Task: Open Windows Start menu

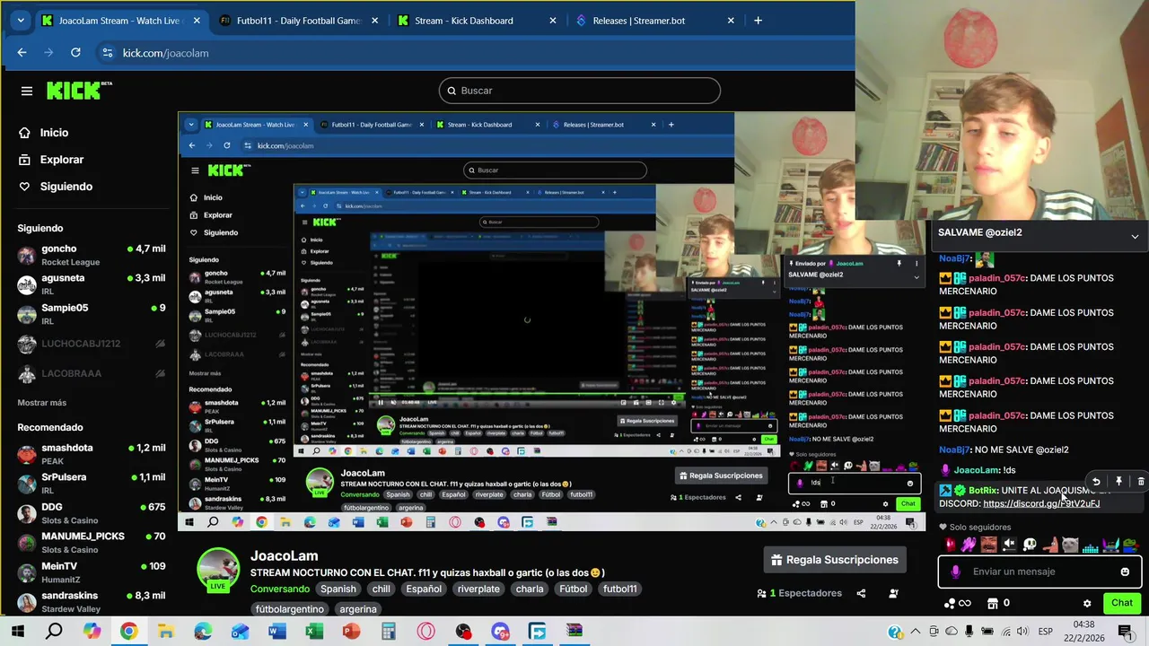Action: coord(17,632)
